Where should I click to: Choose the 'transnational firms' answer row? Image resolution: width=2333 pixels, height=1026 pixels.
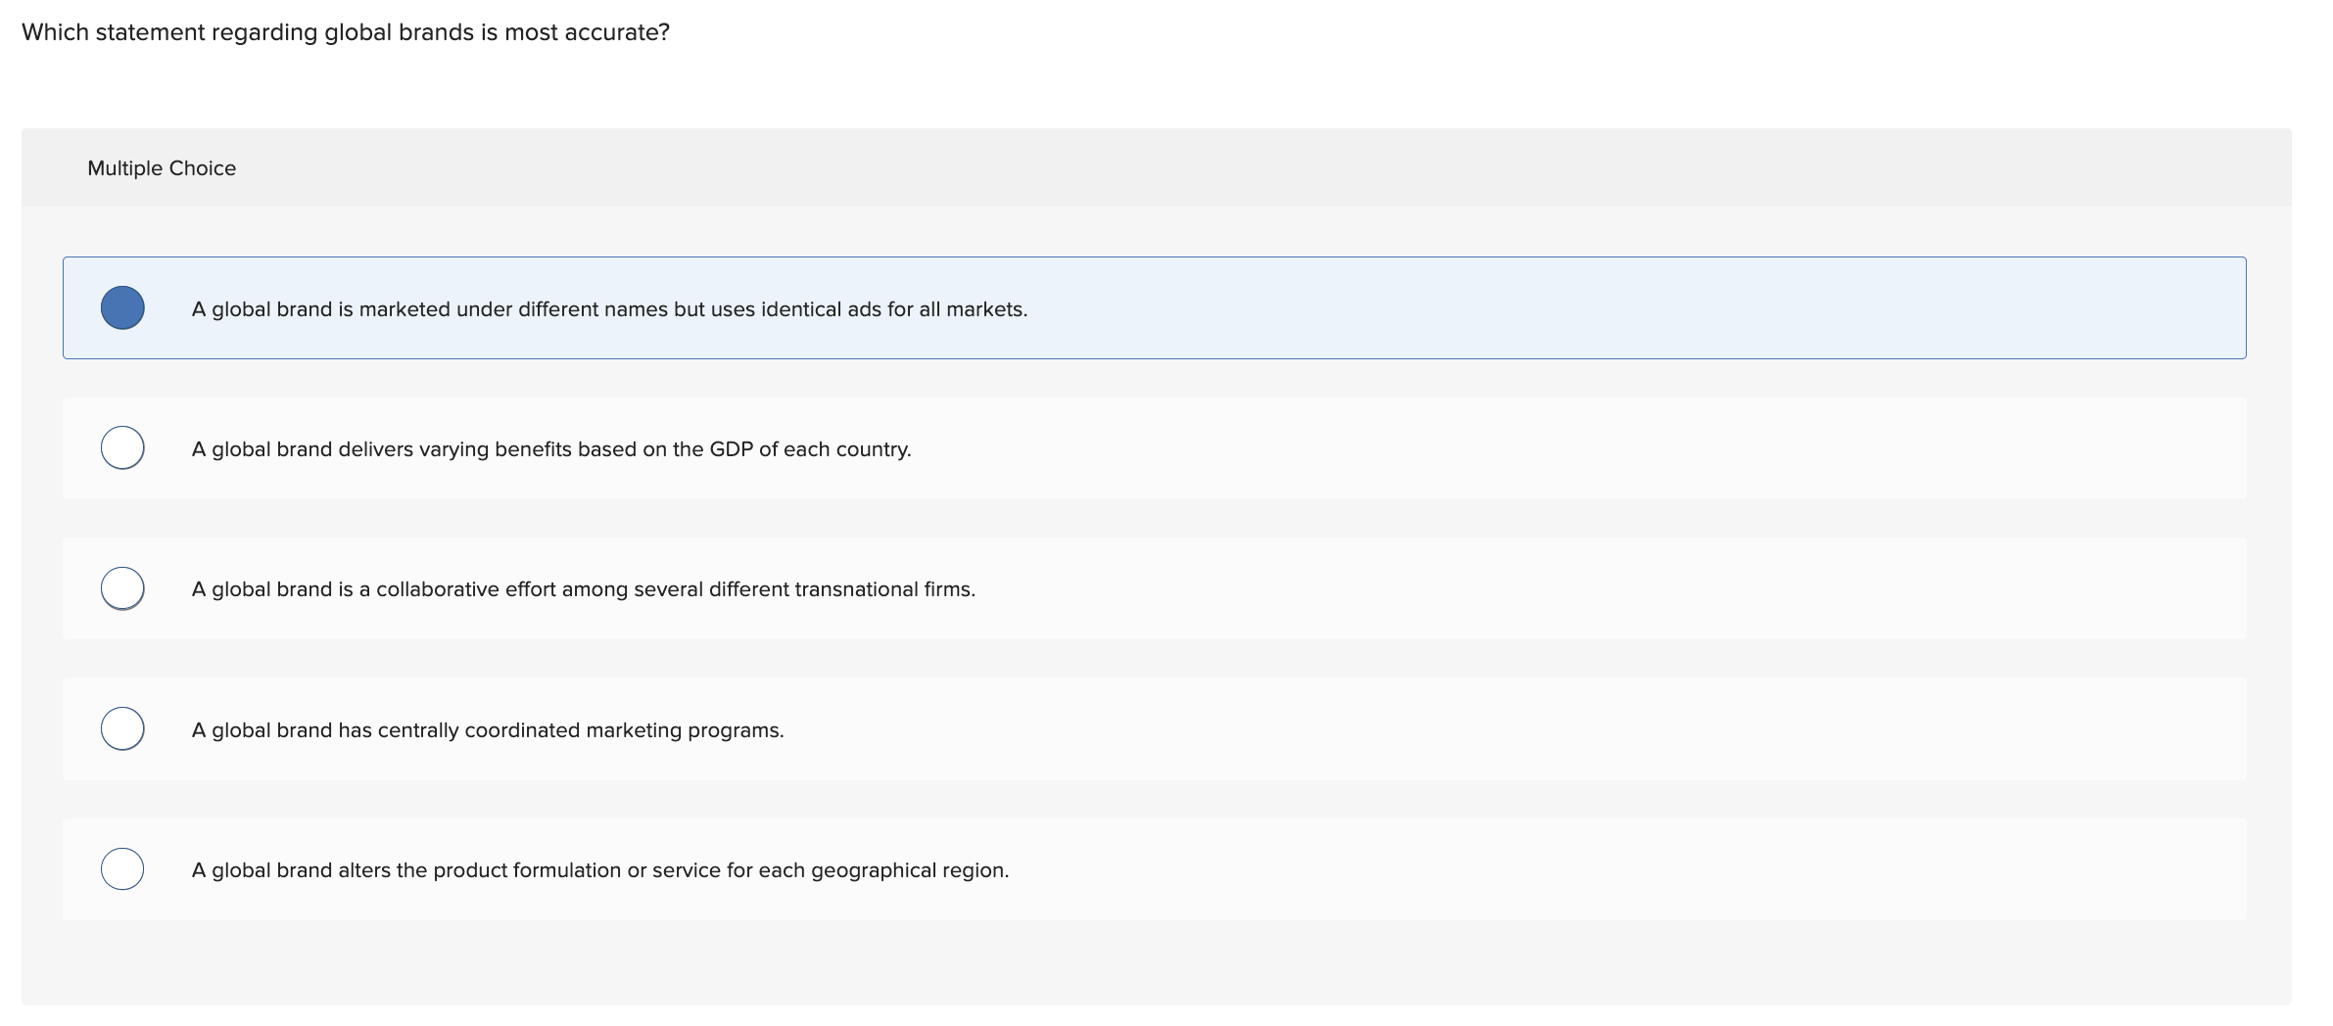coord(583,588)
